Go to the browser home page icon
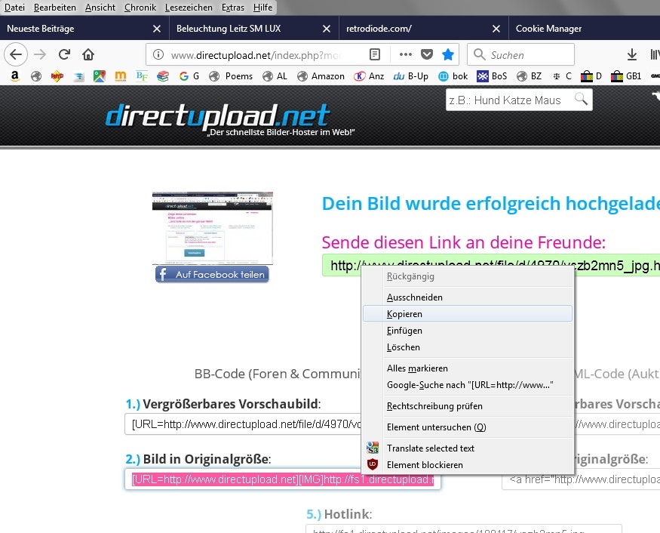660x533 pixels. coord(88,54)
